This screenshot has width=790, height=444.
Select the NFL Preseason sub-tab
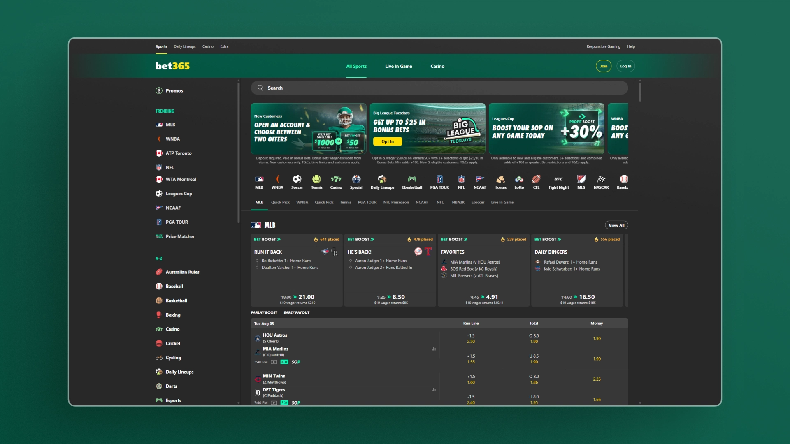[396, 202]
